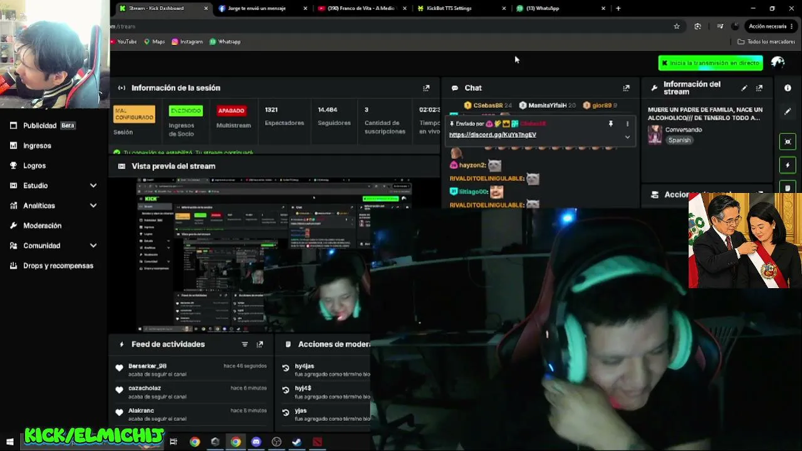Select the Spanish language tag
Image resolution: width=802 pixels, height=451 pixels.
tap(679, 140)
